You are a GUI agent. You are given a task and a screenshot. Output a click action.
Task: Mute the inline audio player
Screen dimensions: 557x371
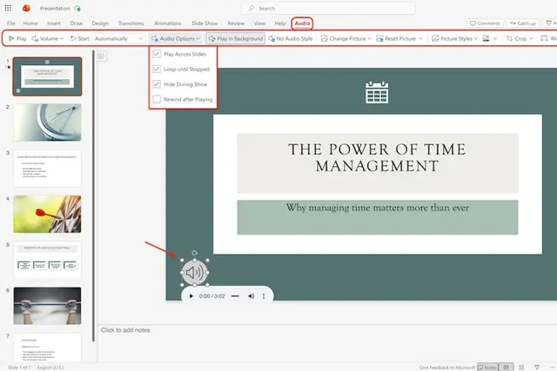click(252, 295)
